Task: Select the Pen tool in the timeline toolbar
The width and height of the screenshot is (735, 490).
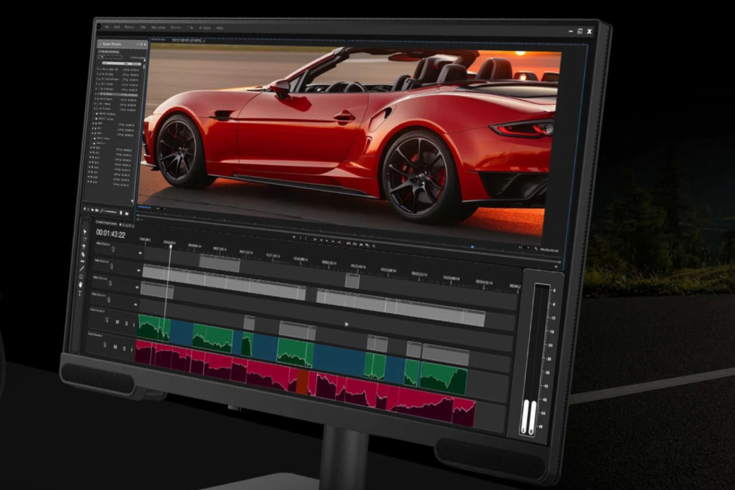Action: pyautogui.click(x=83, y=268)
